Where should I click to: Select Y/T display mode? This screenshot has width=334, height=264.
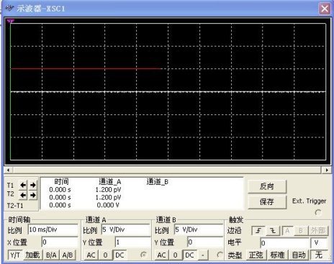(x=15, y=255)
